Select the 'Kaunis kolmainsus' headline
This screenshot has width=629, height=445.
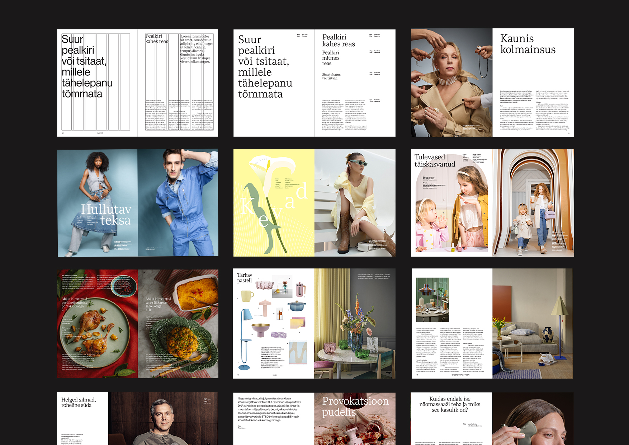[528, 44]
